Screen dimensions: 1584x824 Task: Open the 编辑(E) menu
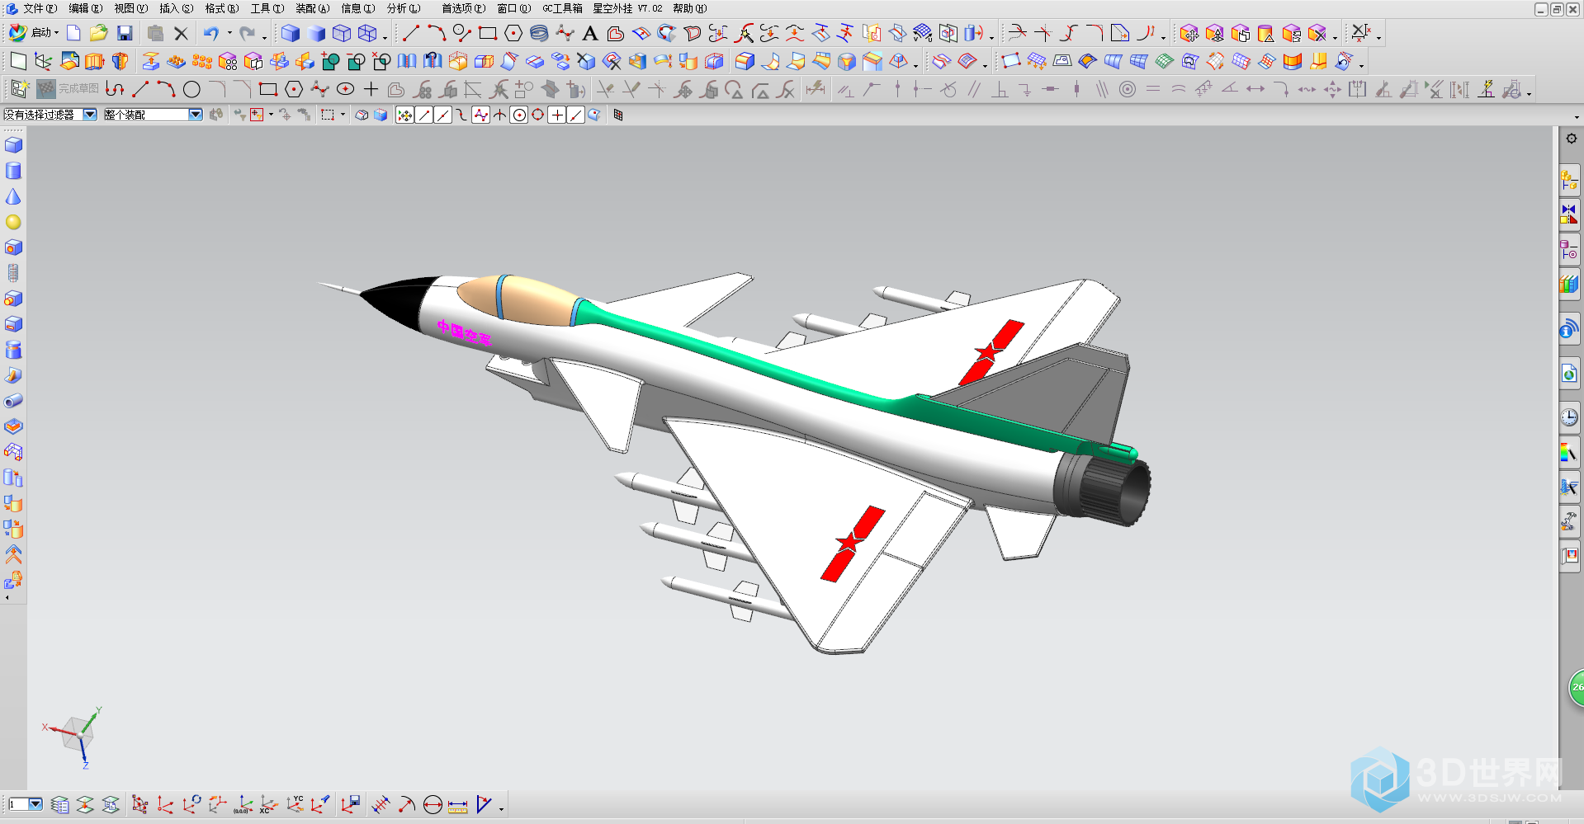click(86, 8)
